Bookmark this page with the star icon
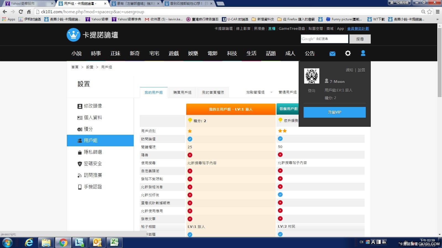Image resolution: width=442 pixels, height=248 pixels. click(x=430, y=12)
